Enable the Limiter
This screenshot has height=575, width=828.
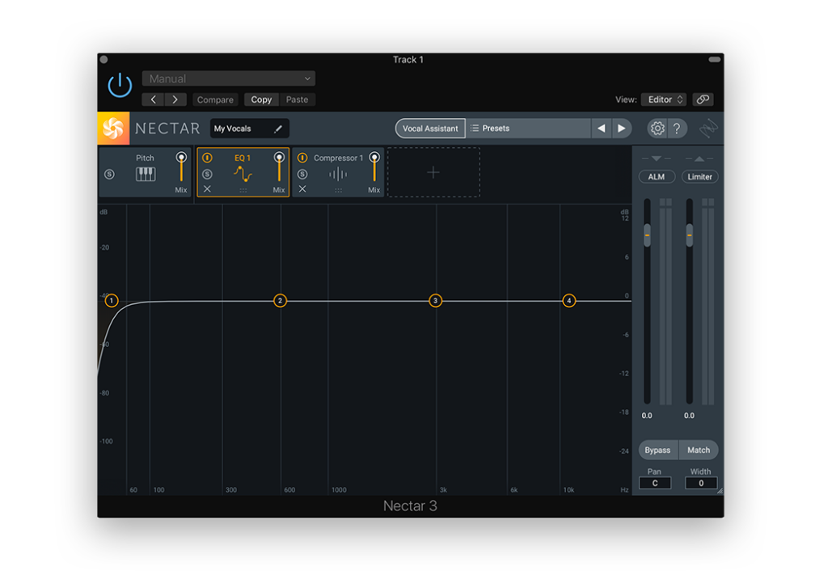[699, 177]
